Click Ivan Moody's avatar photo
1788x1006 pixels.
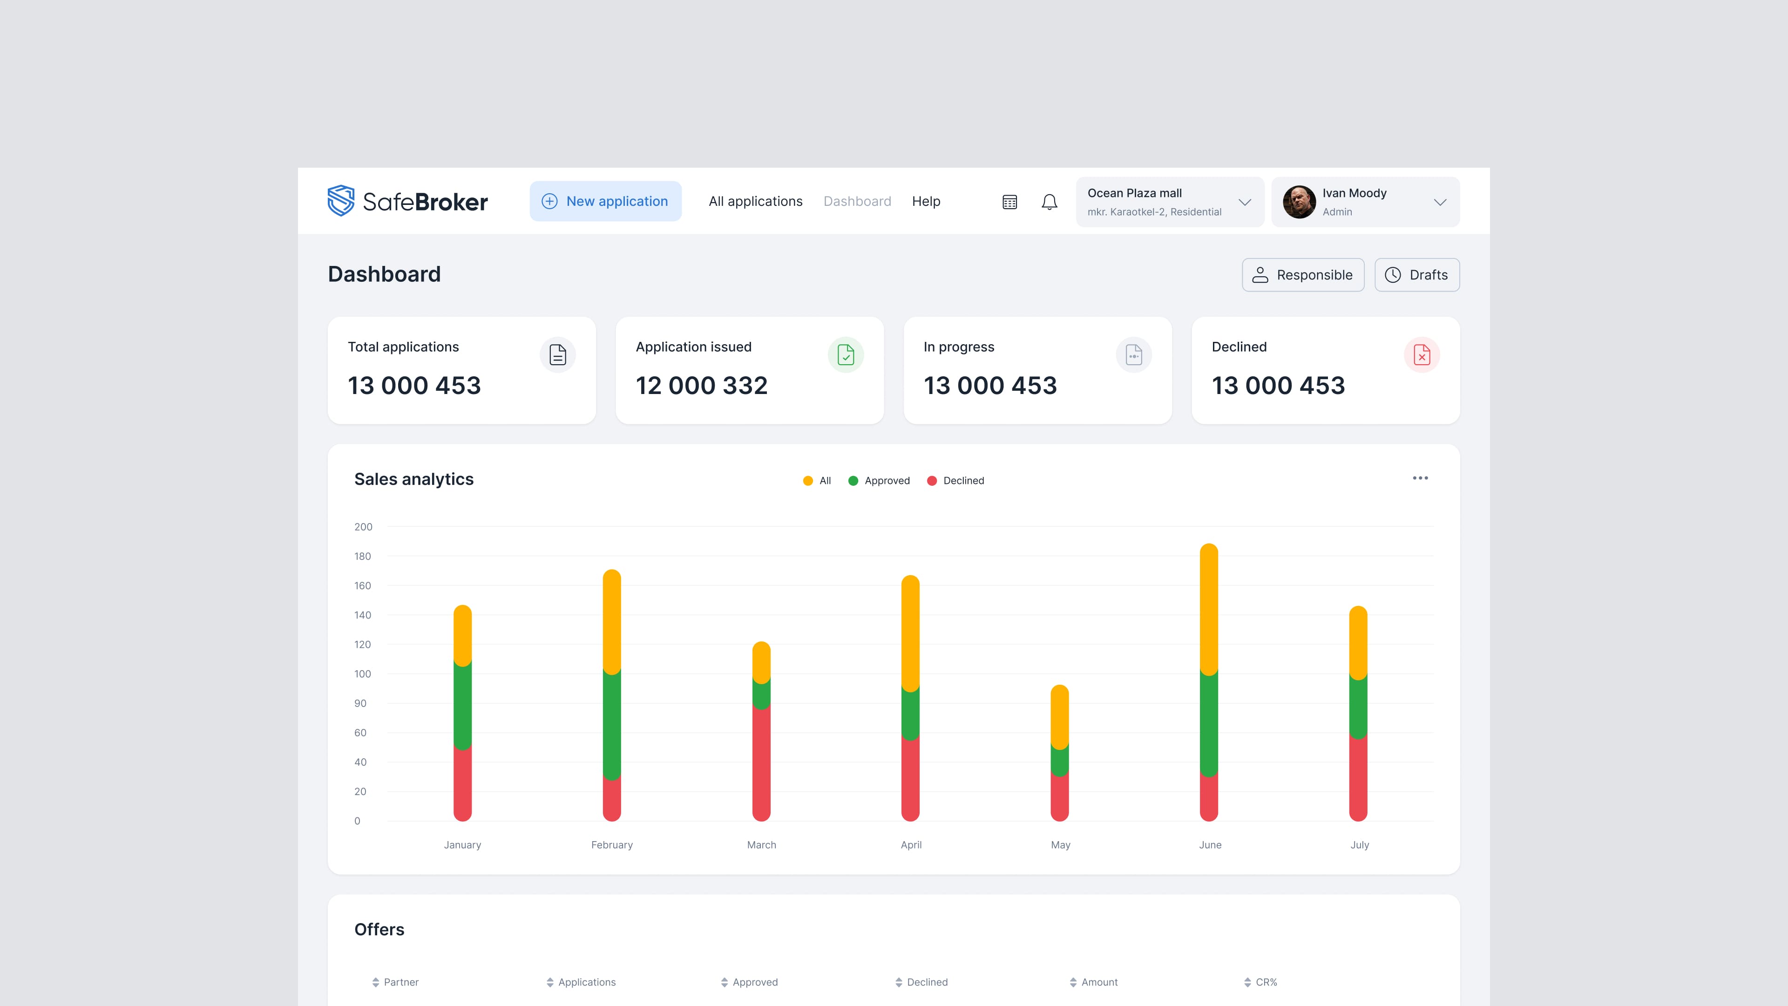[x=1299, y=202]
